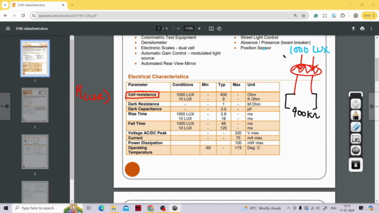
Task: Select page 1 thumbnail
Action: point(35,59)
